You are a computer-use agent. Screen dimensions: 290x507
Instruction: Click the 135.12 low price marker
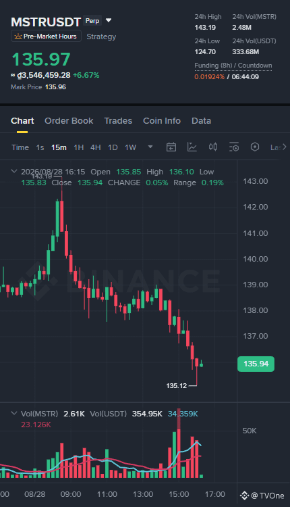click(177, 386)
